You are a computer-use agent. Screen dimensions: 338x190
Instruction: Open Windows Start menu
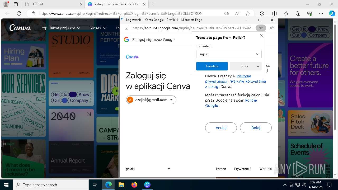point(6,185)
